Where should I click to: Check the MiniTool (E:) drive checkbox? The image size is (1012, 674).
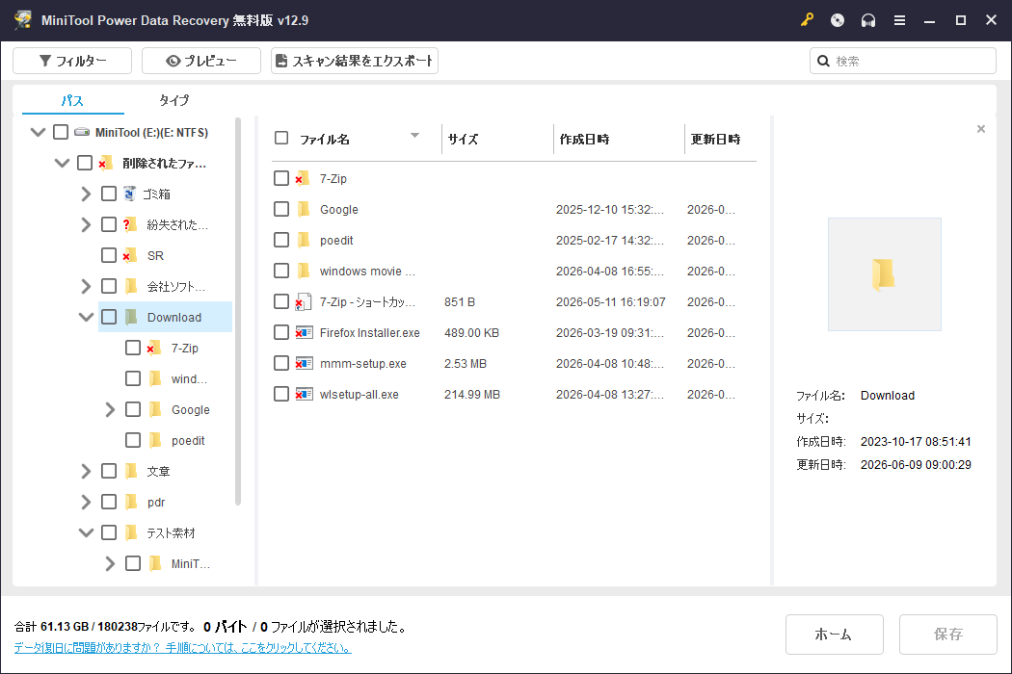click(x=61, y=132)
